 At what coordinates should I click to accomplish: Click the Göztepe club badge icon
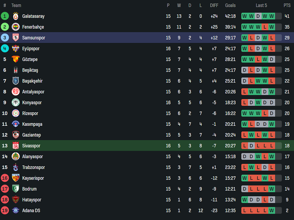[15, 59]
